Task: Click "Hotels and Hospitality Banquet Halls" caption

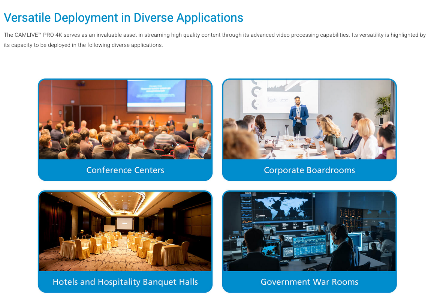Action: 125,282
